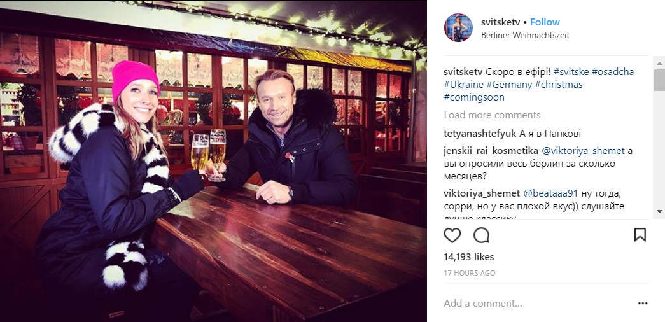View the 14,193 likes list

coord(469,257)
